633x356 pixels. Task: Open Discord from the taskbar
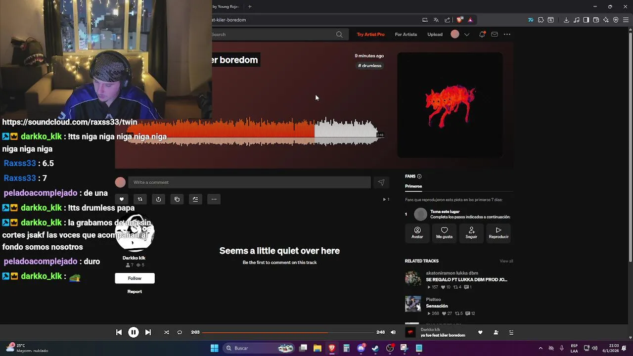(361, 348)
